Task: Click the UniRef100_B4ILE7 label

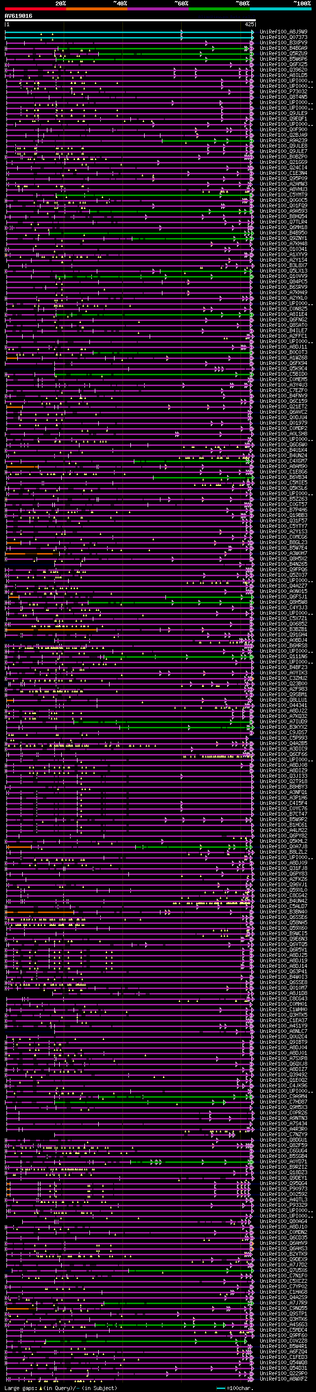Action: pyautogui.click(x=283, y=331)
